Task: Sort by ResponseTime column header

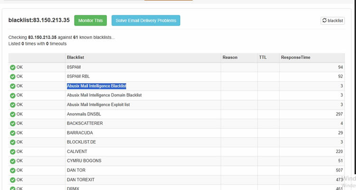Action: tap(297, 57)
